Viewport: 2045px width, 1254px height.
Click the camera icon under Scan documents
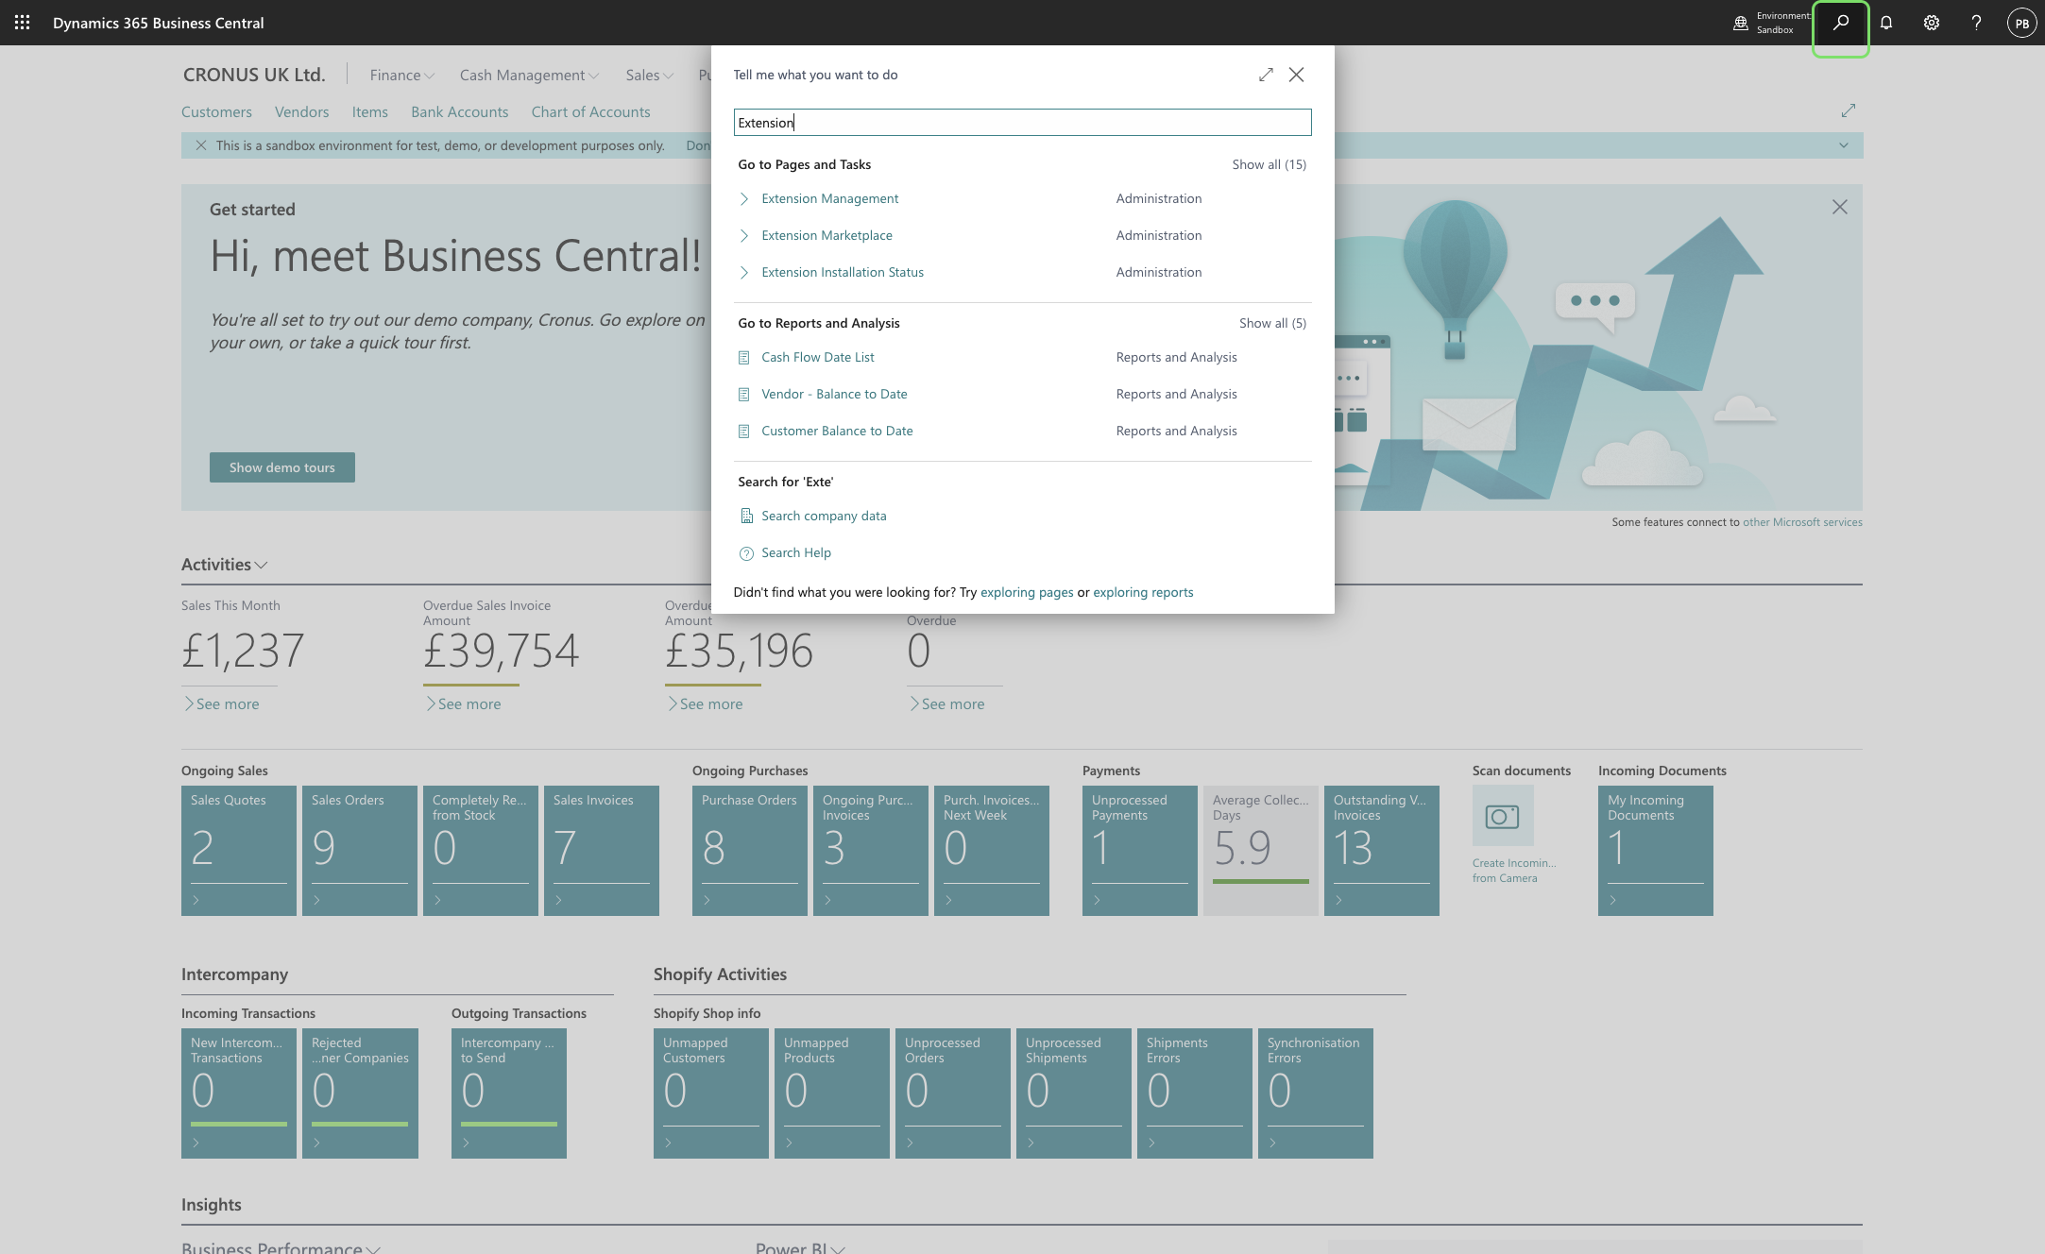[x=1502, y=816]
